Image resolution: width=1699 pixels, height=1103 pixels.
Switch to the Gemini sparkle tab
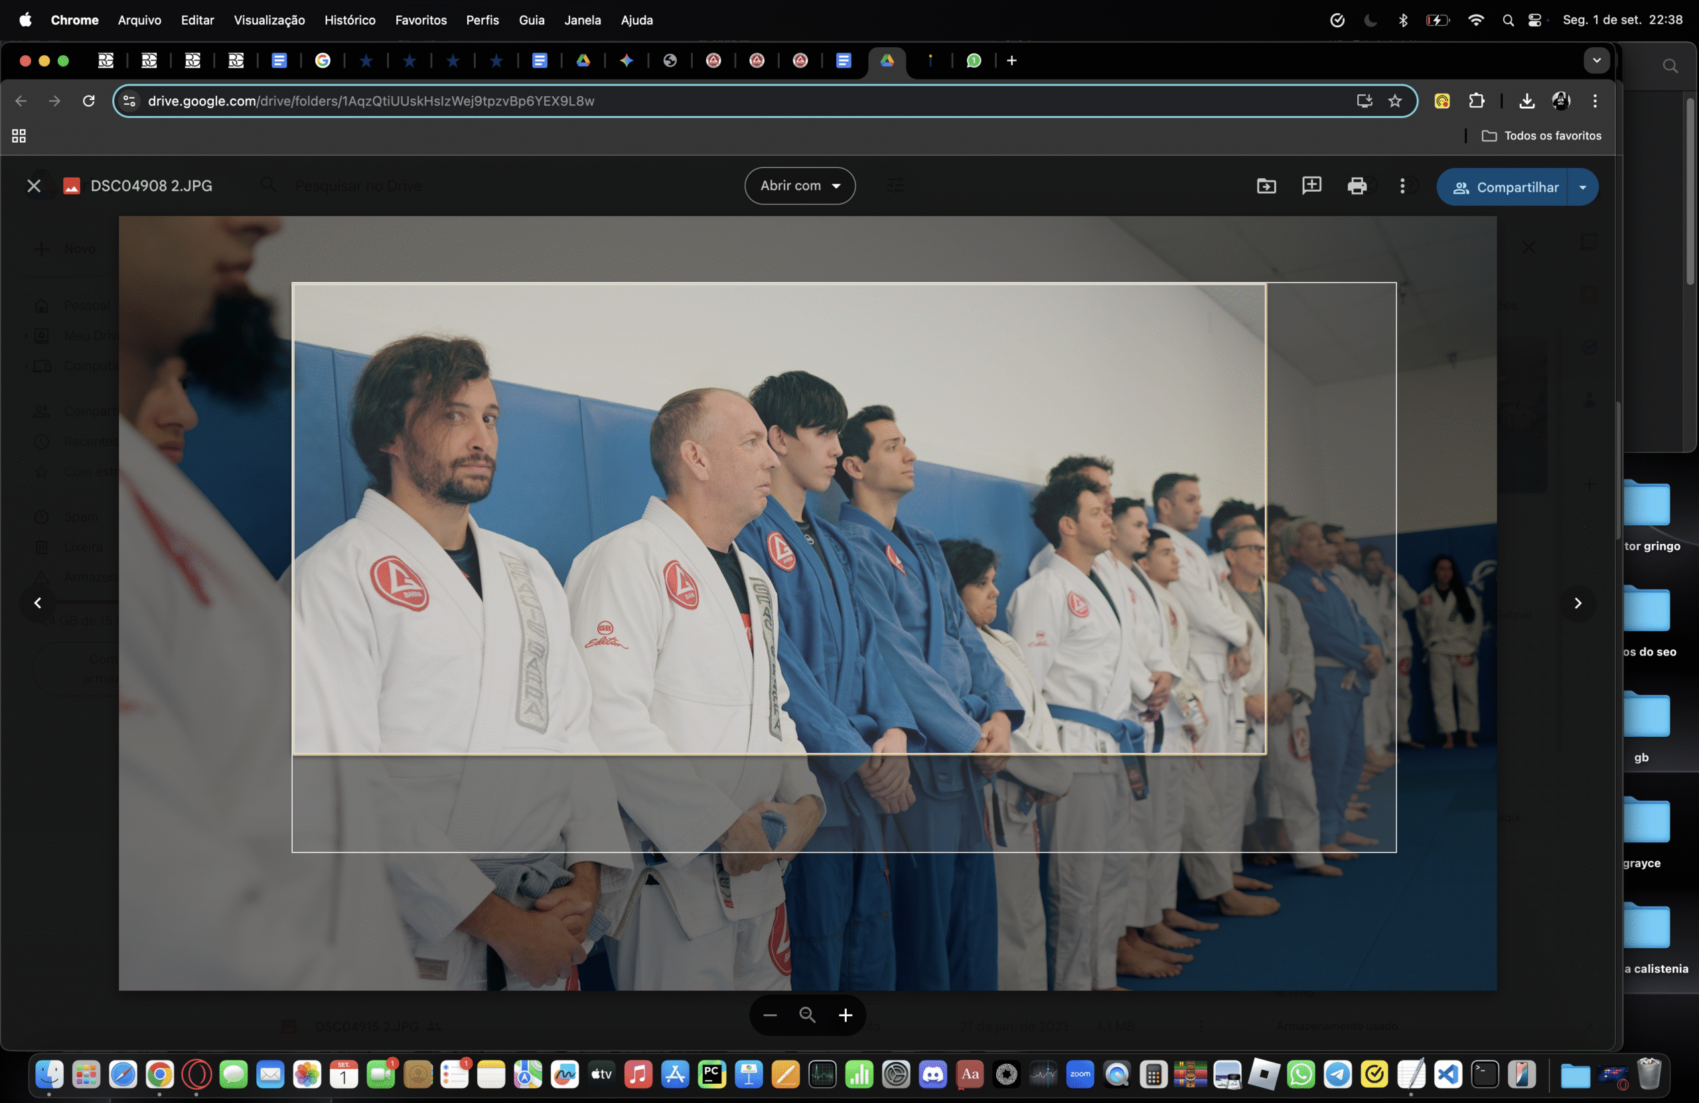point(627,60)
